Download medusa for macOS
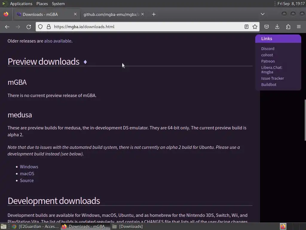 27,173
